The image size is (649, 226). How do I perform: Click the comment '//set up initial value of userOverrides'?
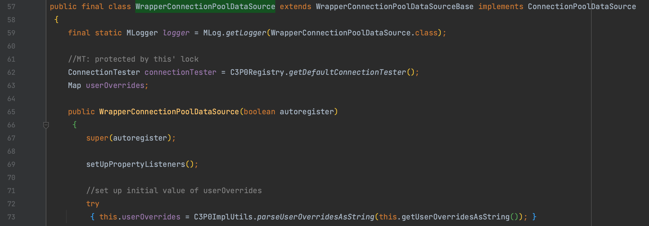[x=174, y=191]
